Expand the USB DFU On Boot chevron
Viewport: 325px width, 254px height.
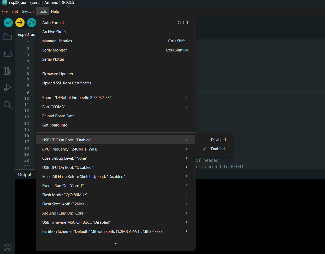186,167
